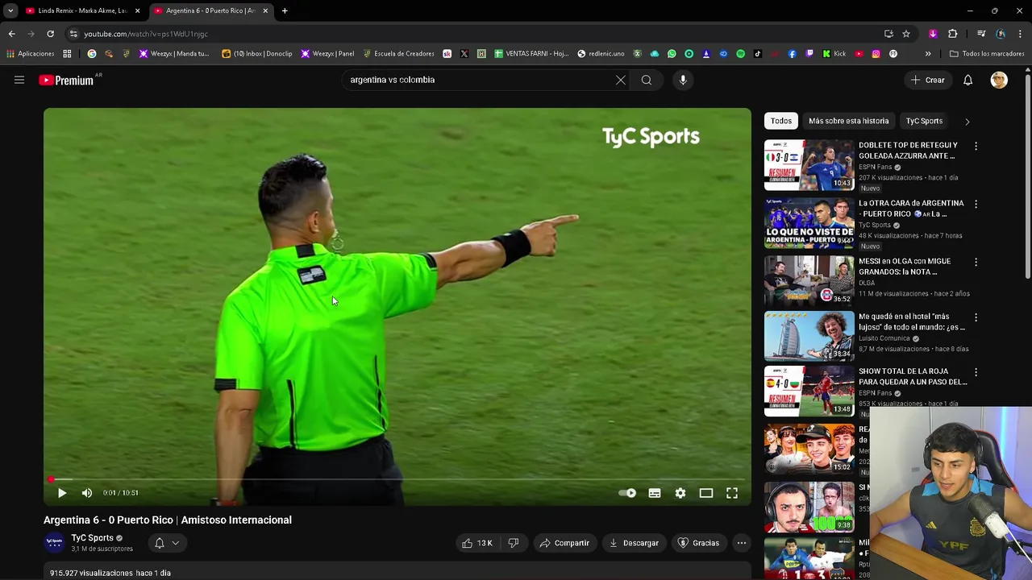This screenshot has height=580, width=1032.
Task: Open YouTube notifications bell in header
Action: pos(967,80)
